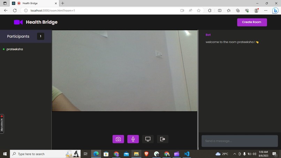This screenshot has width=281, height=158.
Task: Switch to Microsoft Edge in the taskbar
Action: [x=96, y=154]
